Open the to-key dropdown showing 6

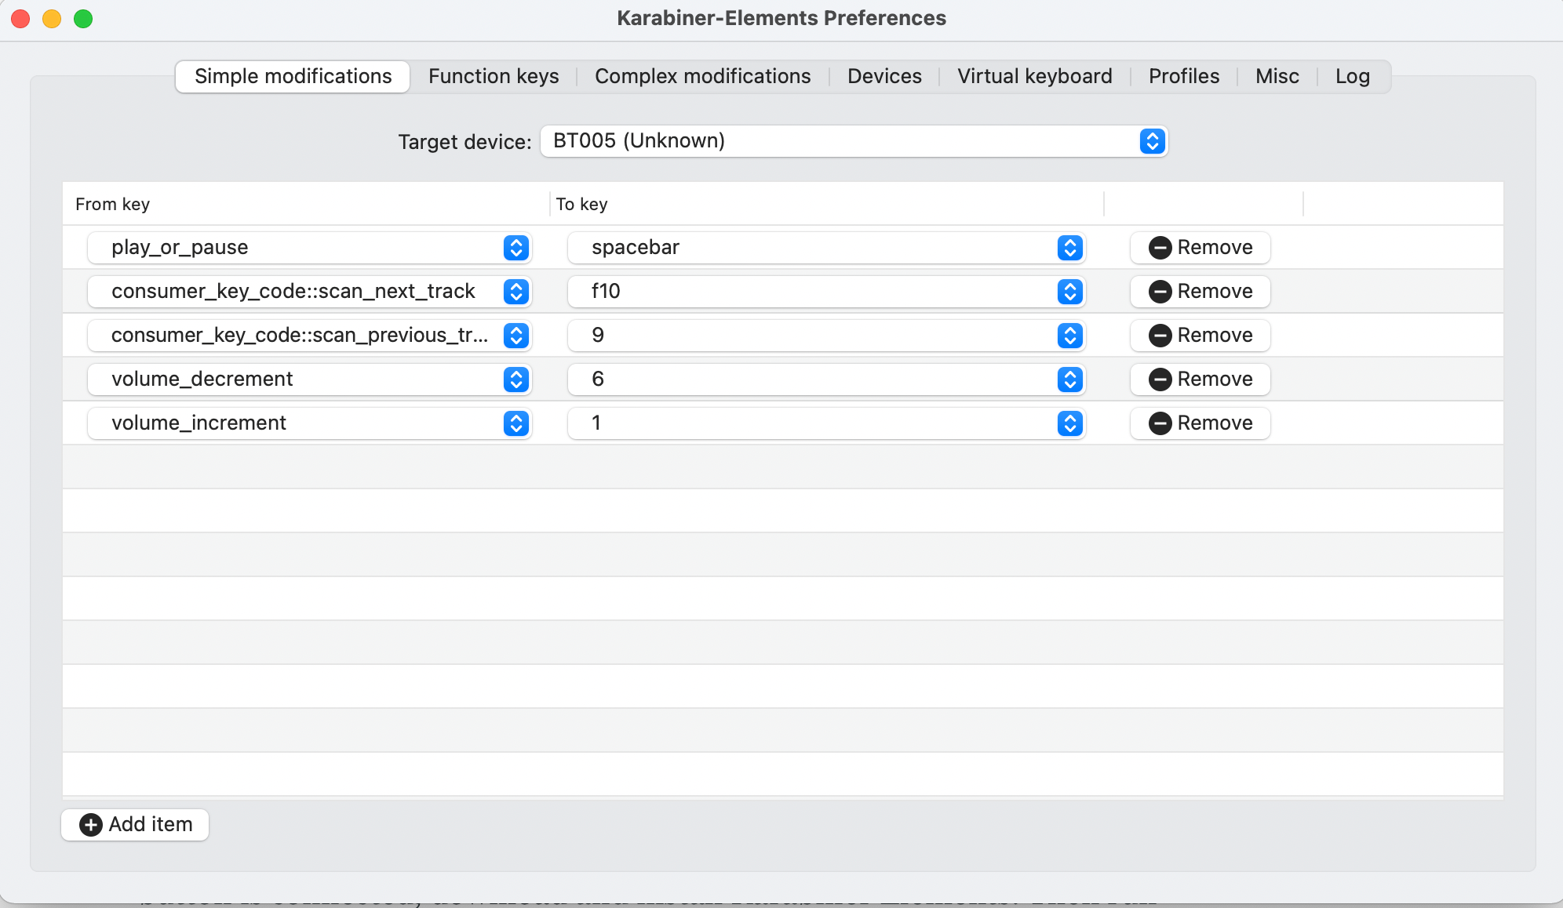coord(826,380)
